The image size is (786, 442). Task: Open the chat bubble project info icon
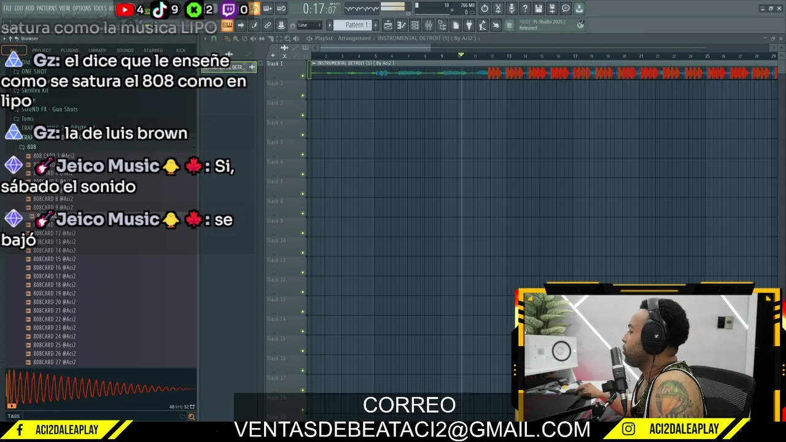(x=566, y=9)
